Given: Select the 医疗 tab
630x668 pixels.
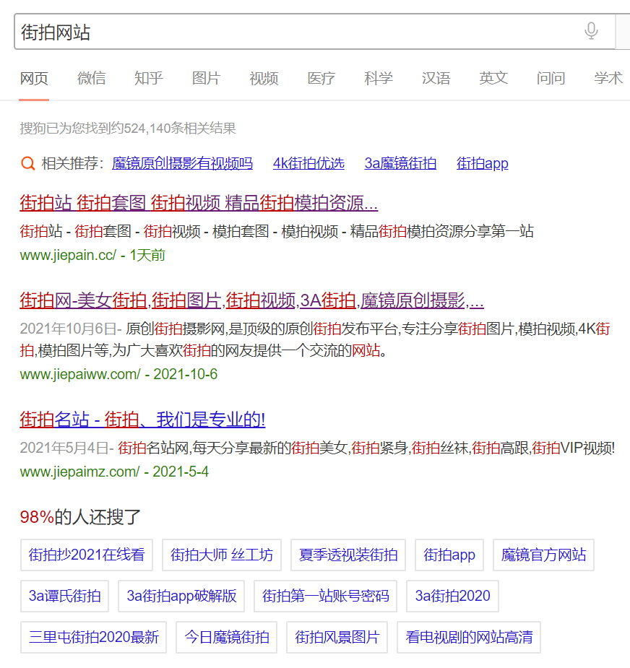Looking at the screenshot, I should tap(322, 79).
